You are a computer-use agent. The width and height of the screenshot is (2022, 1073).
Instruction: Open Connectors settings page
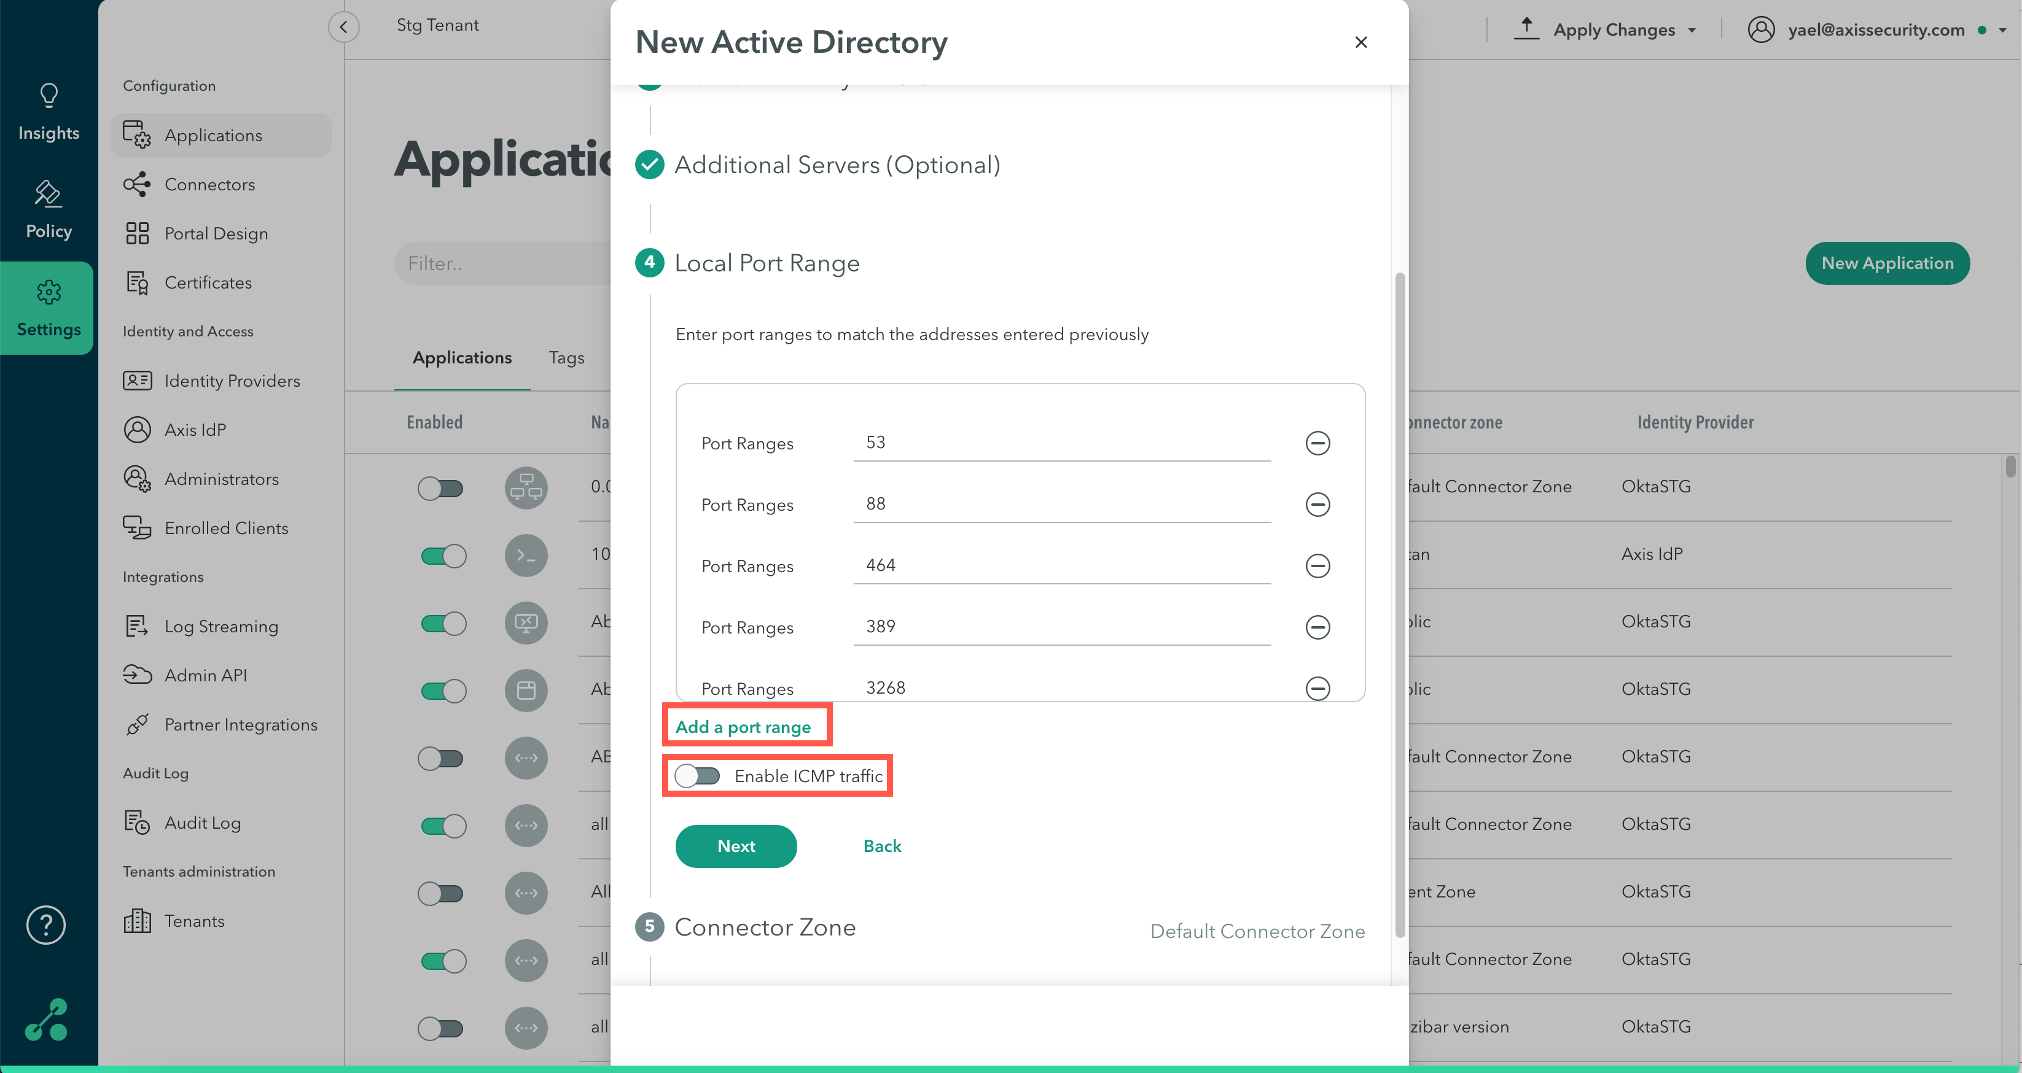click(x=209, y=184)
